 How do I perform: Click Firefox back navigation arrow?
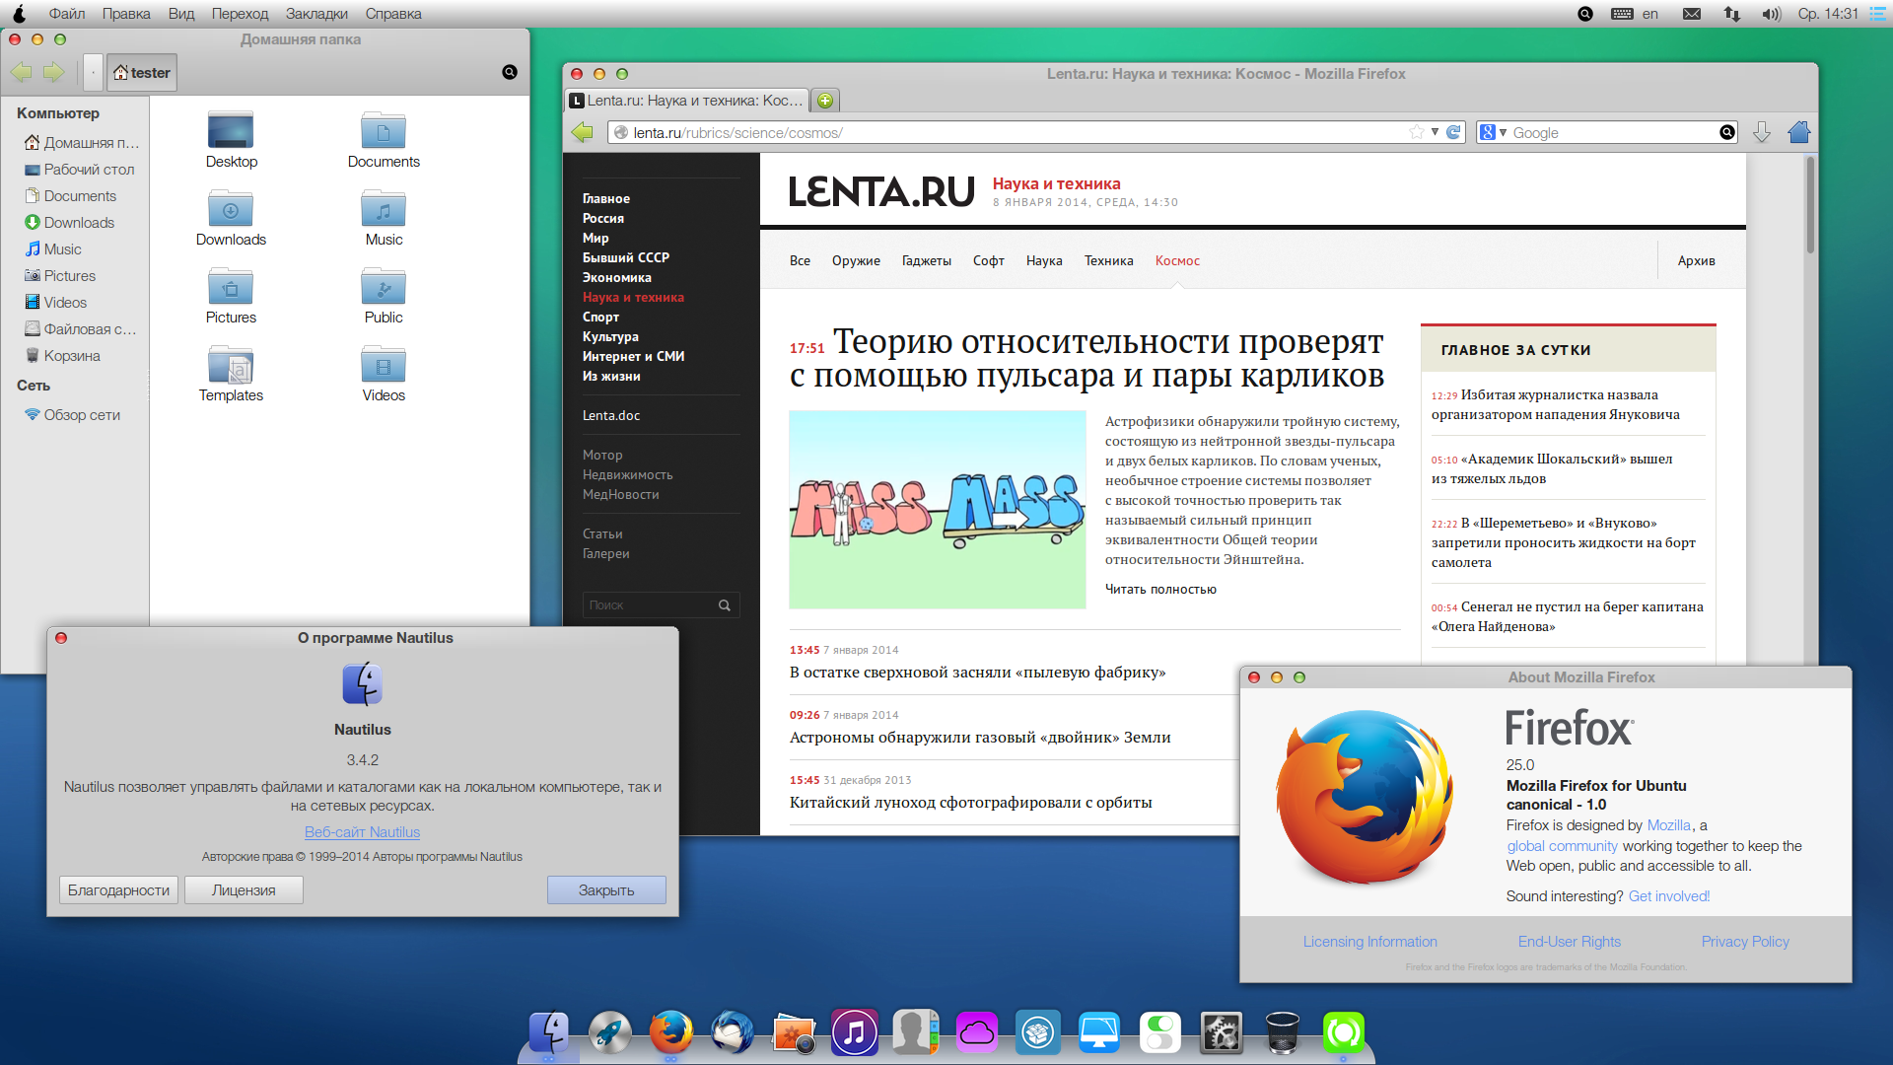click(x=583, y=132)
